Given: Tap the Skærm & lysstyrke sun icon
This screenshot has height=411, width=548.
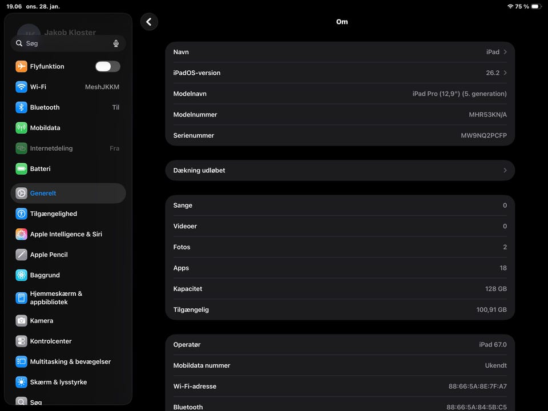Looking at the screenshot, I should tap(21, 382).
